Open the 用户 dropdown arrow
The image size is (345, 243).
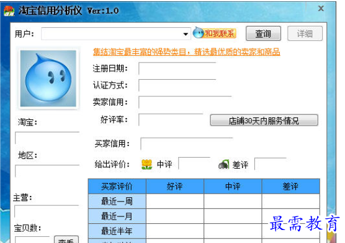point(186,34)
